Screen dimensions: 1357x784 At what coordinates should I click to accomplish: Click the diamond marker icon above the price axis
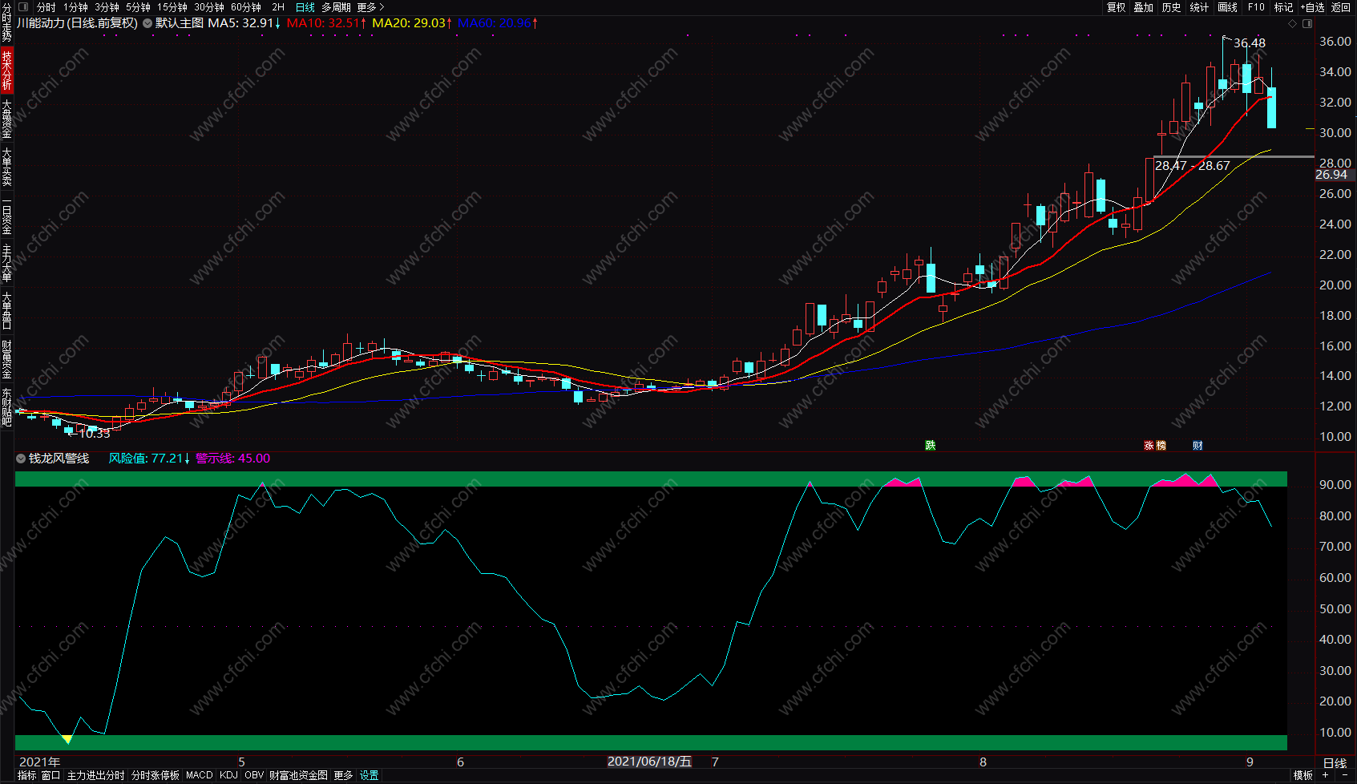[1292, 24]
